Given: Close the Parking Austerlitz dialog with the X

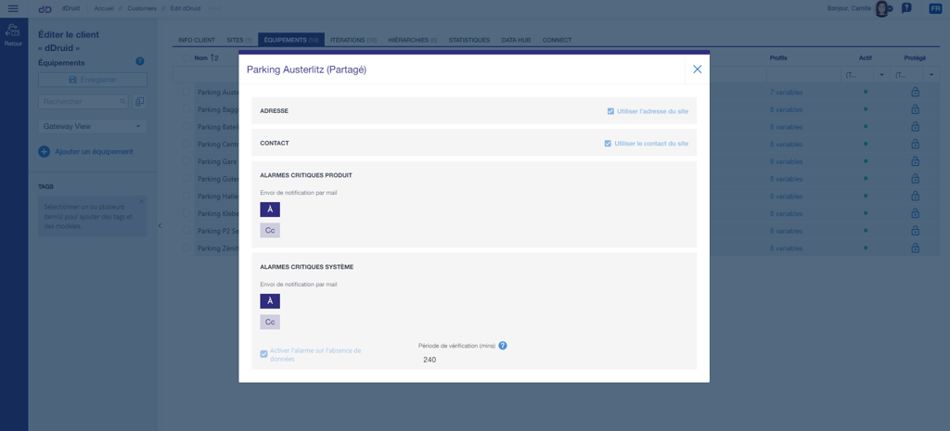Looking at the screenshot, I should coord(697,70).
